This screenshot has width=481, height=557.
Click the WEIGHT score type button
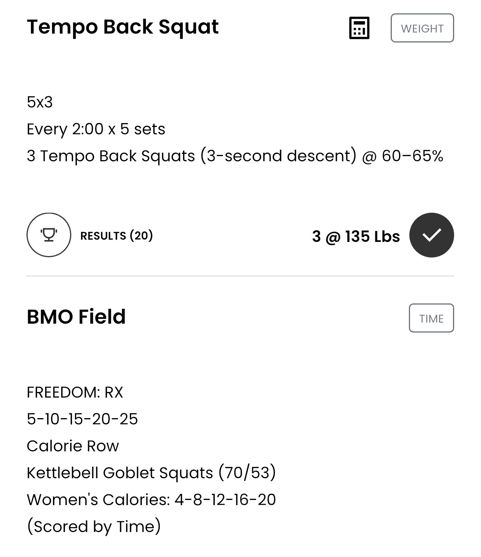[x=422, y=28]
